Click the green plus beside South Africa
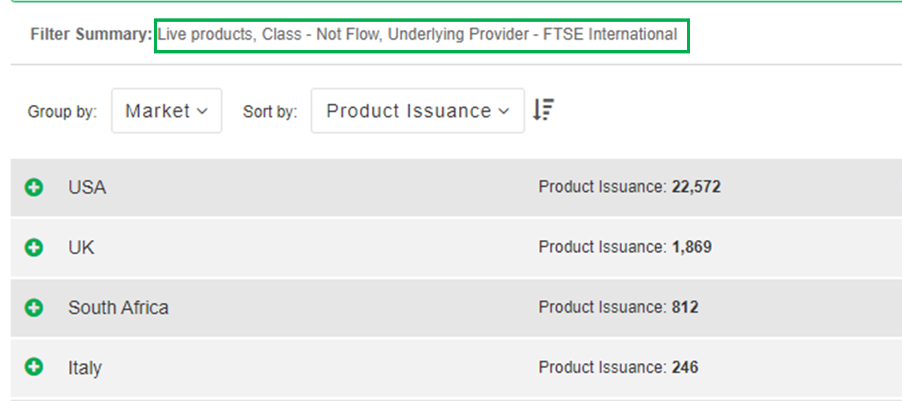Viewport: 902px width, 401px height. (34, 307)
